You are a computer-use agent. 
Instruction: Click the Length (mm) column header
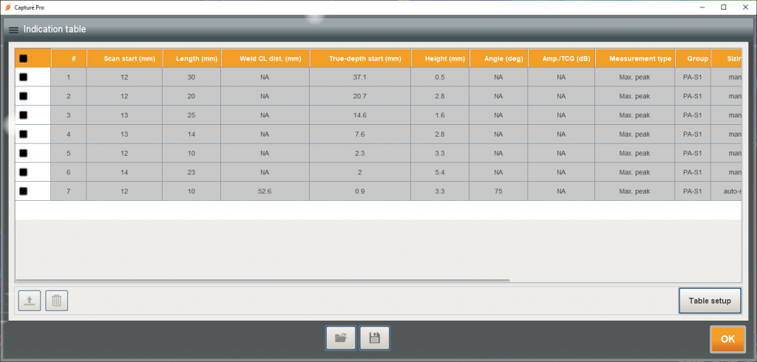pos(191,58)
